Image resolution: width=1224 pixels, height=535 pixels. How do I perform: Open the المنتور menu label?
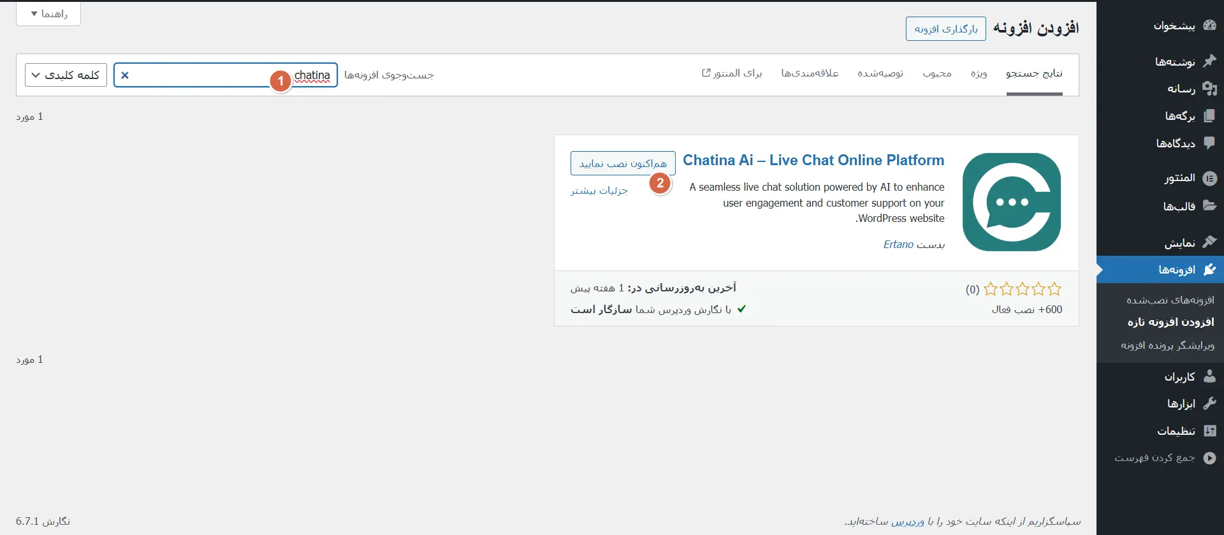pos(1179,178)
